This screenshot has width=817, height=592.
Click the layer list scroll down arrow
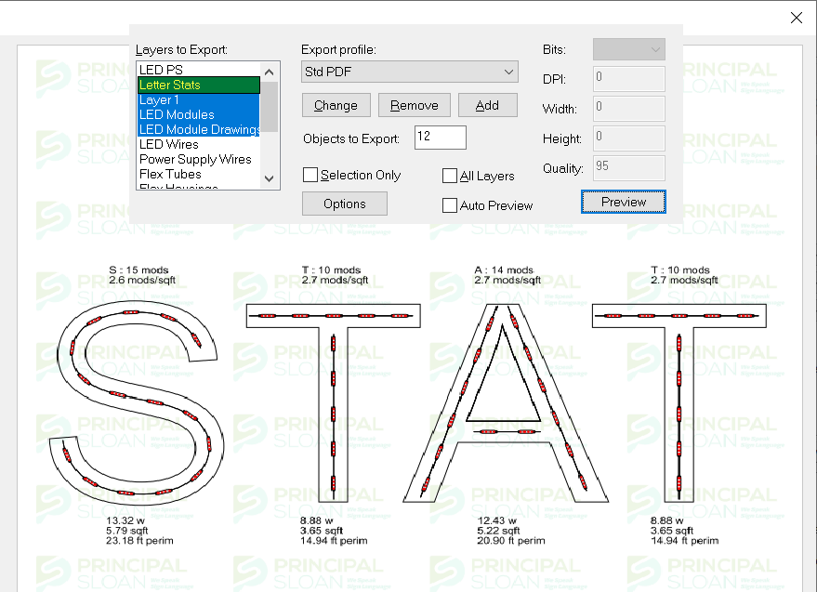tap(270, 178)
